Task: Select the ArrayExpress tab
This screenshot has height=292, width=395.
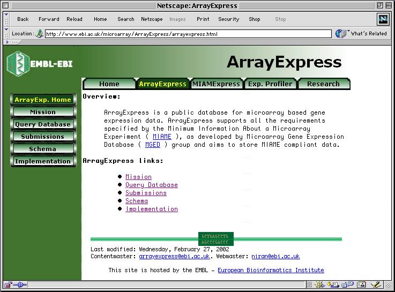Action: [162, 84]
